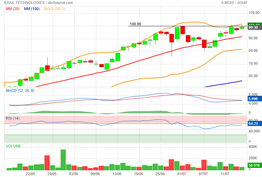Click the 400K volume axis label
The height and width of the screenshot is (177, 262).
coord(253,147)
